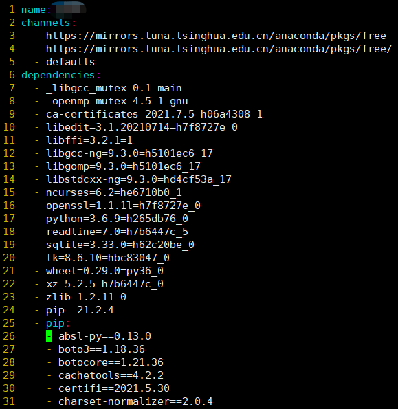Click the charset-normalizer==2.0.4 entry
The width and height of the screenshot is (398, 409).
(x=135, y=401)
